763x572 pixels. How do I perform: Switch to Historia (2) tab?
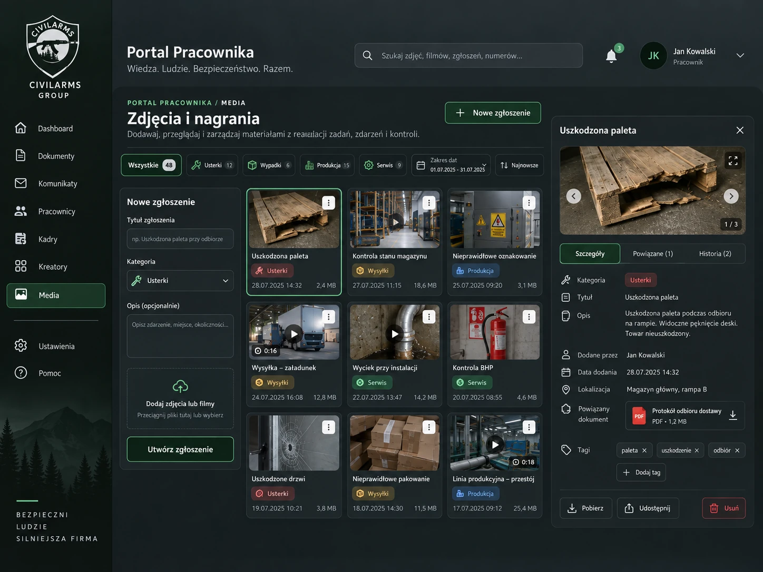point(715,253)
